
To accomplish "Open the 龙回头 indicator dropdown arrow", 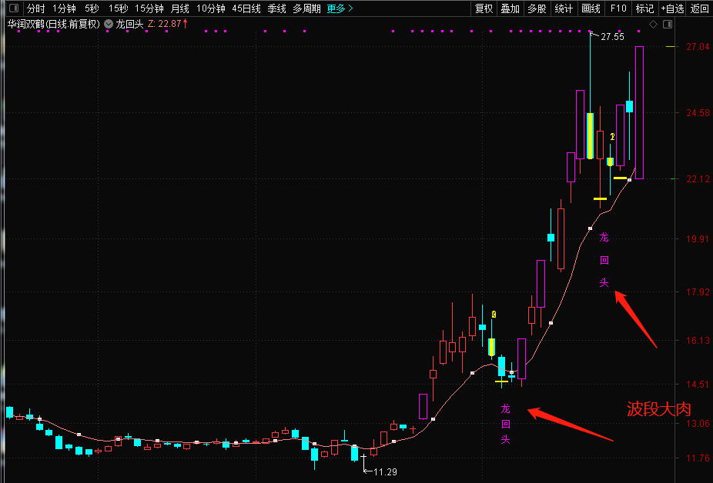I will pyautogui.click(x=109, y=24).
